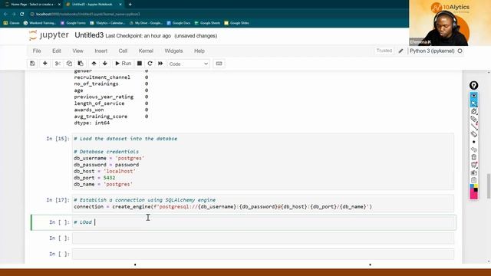Open the Help menu
This screenshot has width=491, height=276.
point(199,51)
